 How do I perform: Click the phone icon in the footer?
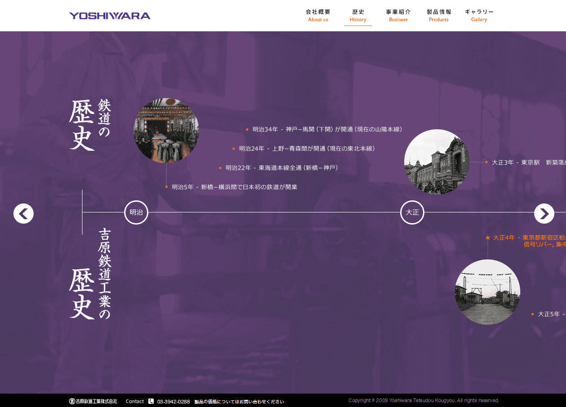(152, 401)
